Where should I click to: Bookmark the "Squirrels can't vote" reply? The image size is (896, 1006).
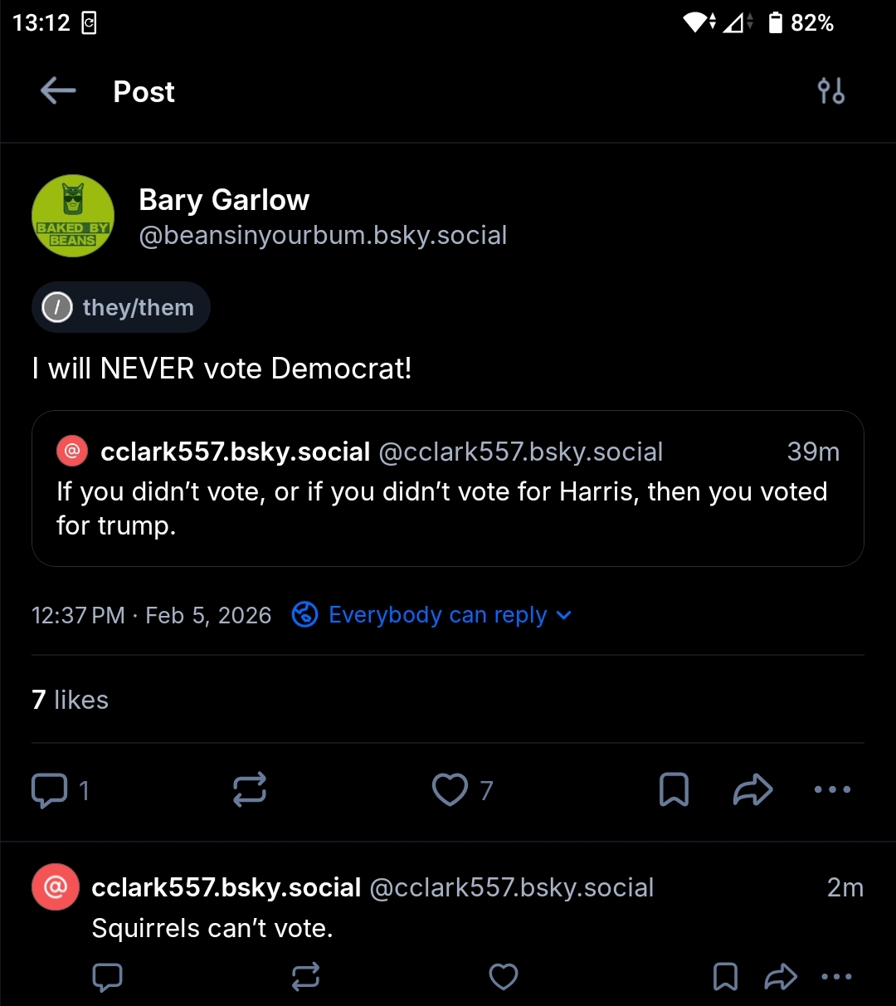725,977
